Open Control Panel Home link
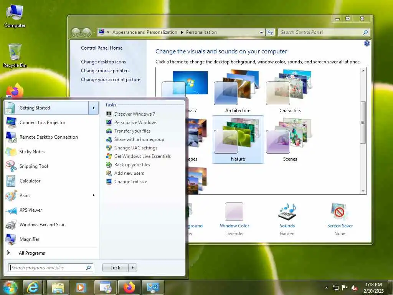The image size is (393, 295). tap(102, 48)
